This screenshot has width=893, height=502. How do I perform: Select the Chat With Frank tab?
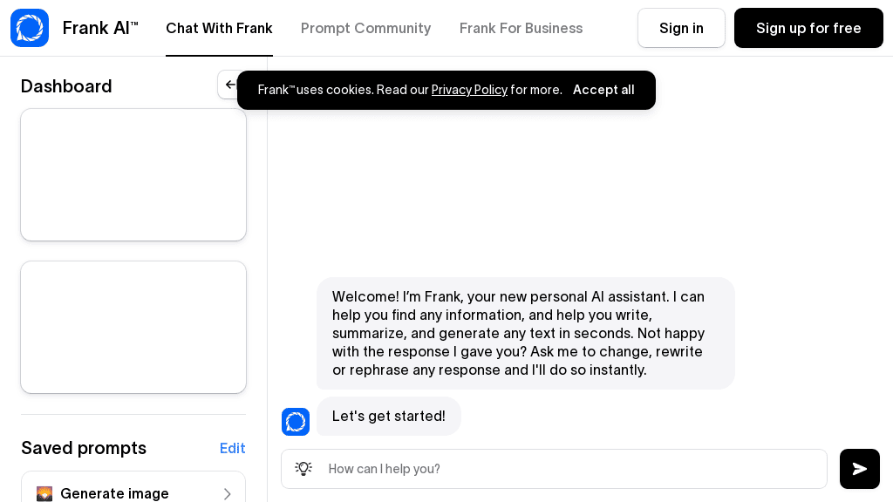click(219, 28)
